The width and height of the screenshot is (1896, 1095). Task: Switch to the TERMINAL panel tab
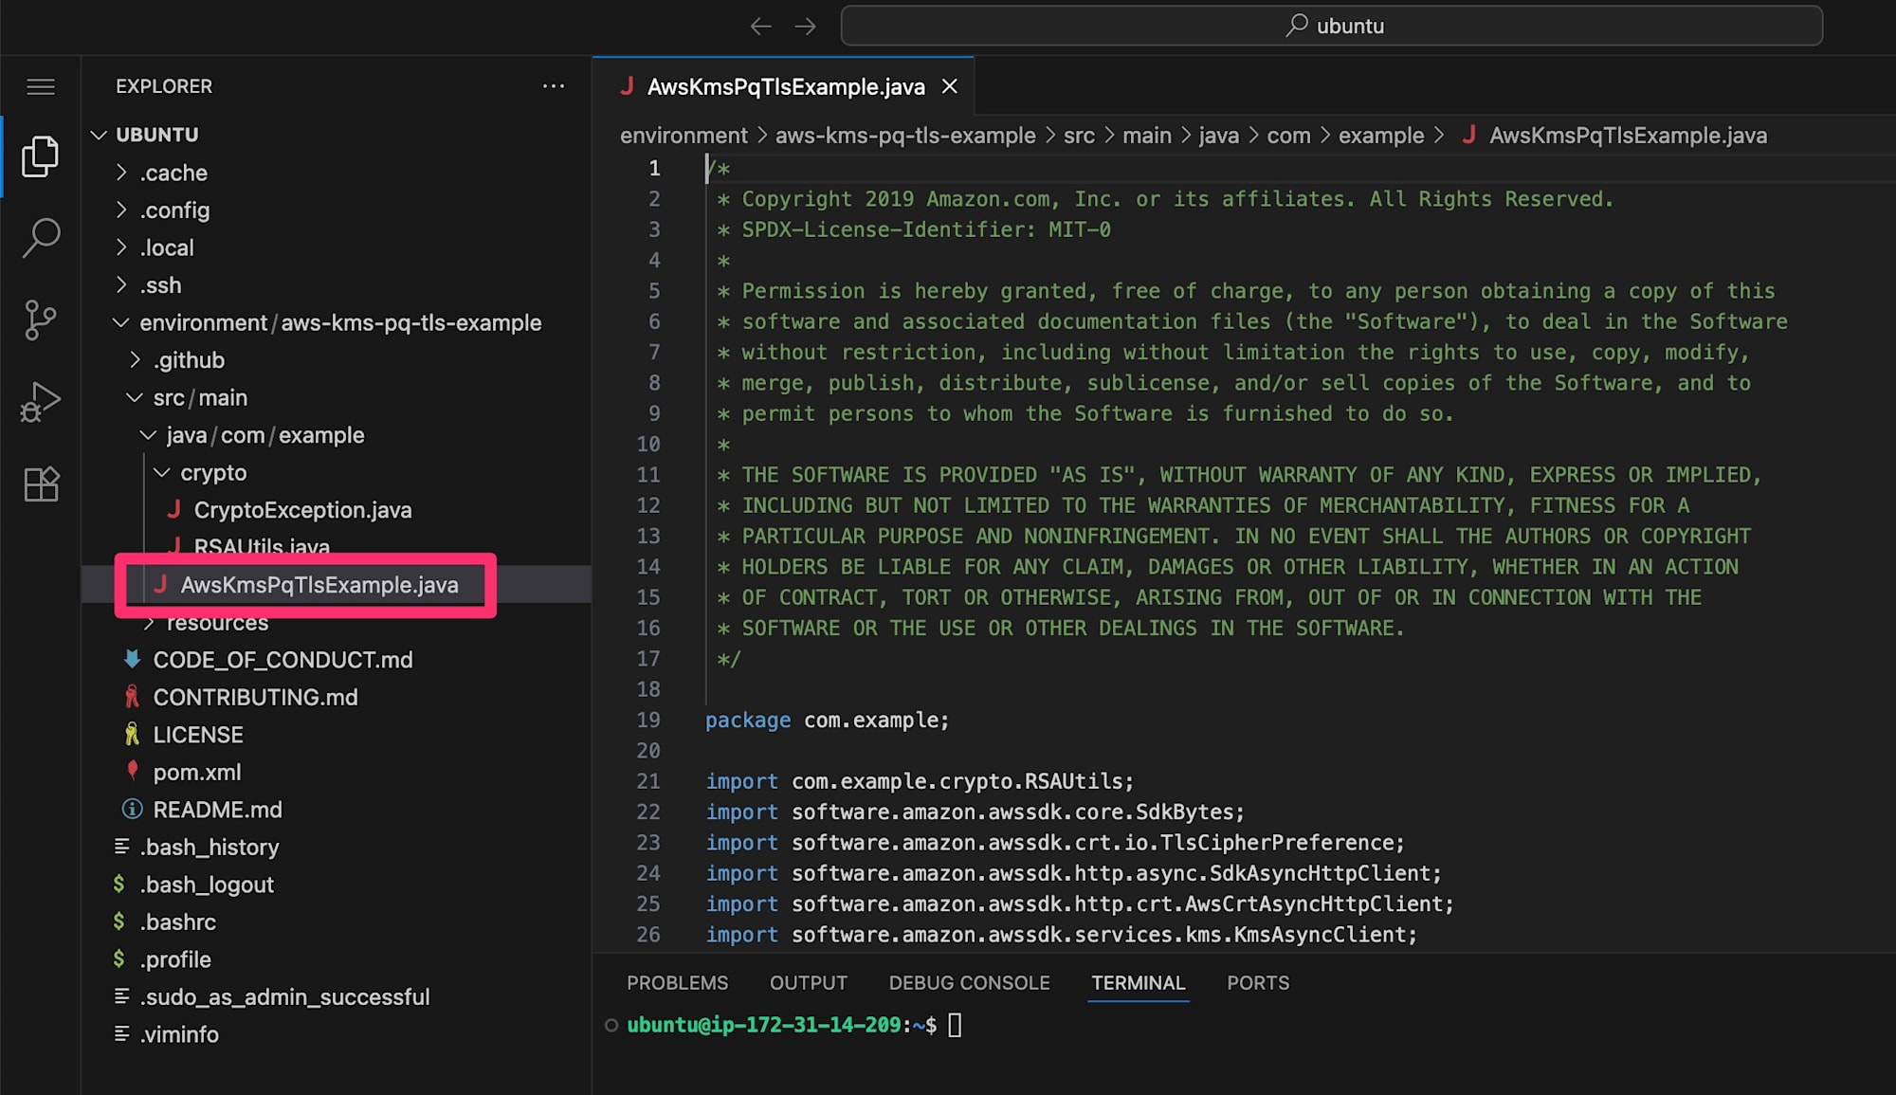coord(1138,983)
